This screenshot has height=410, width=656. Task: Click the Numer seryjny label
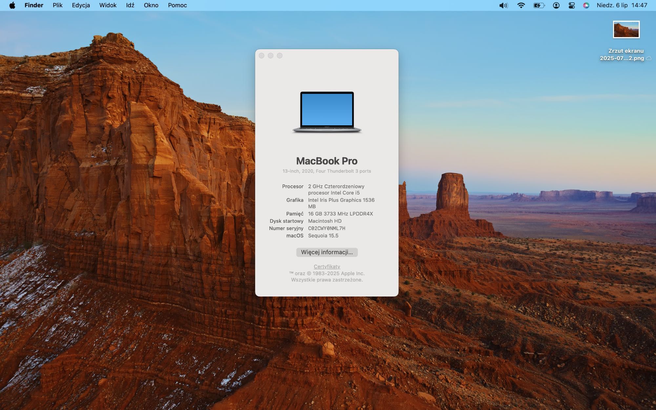[x=286, y=228]
